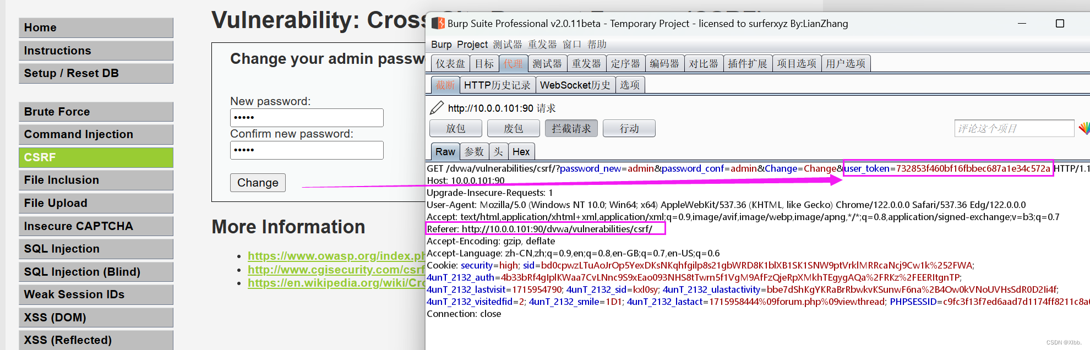Open the Weak Session IDs page
Screen dimensions: 1090x350
96,294
